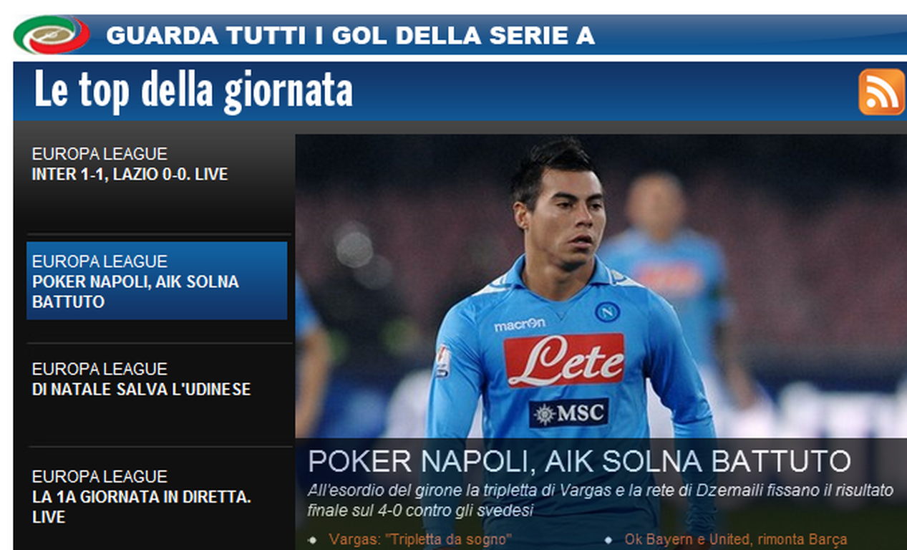Image resolution: width=907 pixels, height=550 pixels.
Task: Click the macron brand logo on the jersey
Action: tap(519, 325)
